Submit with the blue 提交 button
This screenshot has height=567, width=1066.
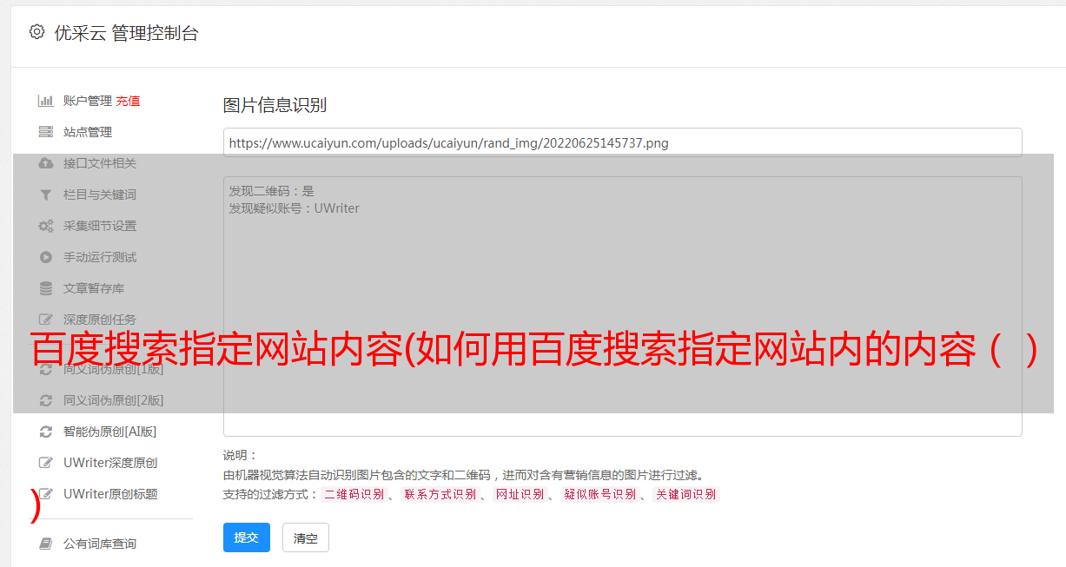pos(247,537)
